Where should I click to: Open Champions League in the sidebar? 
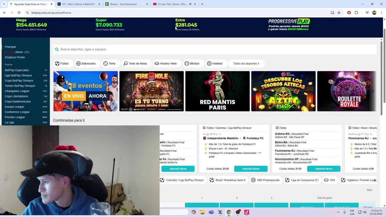pos(26,91)
